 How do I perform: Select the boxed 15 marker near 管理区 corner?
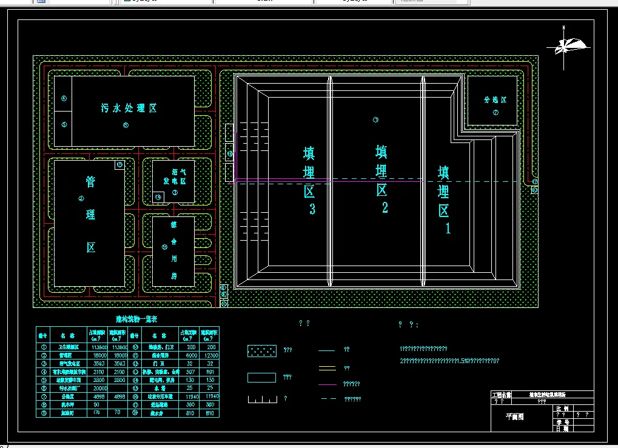click(x=120, y=165)
